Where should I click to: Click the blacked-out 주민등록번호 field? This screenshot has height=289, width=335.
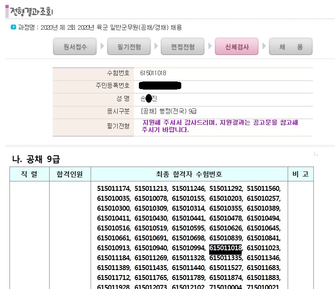click(x=160, y=86)
